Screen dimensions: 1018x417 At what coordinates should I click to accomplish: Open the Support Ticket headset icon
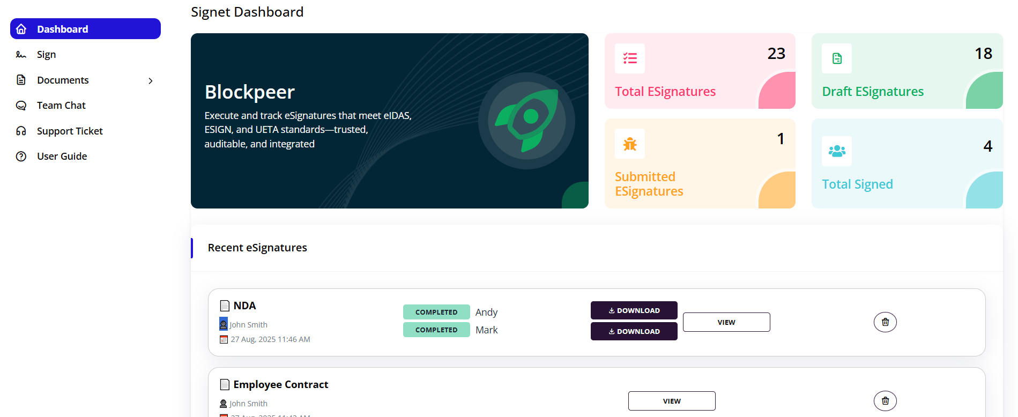21,130
